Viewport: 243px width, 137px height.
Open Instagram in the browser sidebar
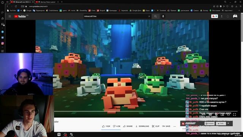3,43
